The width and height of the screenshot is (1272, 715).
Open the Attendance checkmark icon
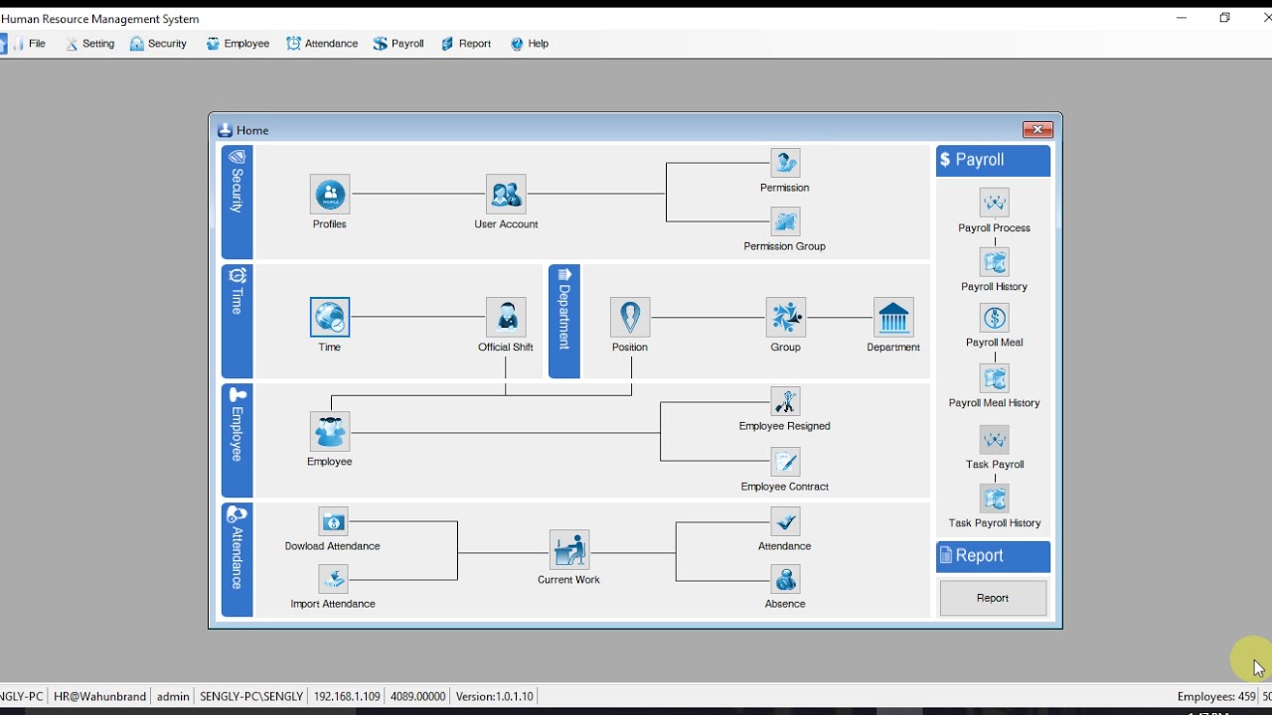785,521
